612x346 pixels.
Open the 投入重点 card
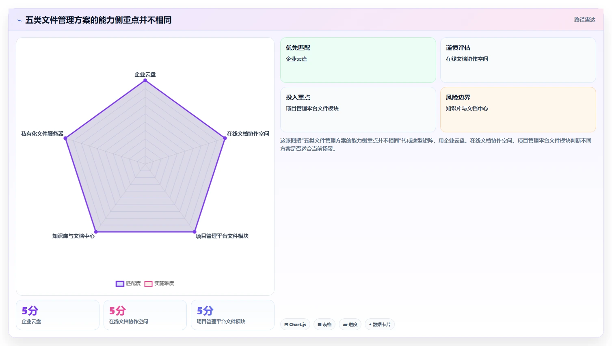358,110
